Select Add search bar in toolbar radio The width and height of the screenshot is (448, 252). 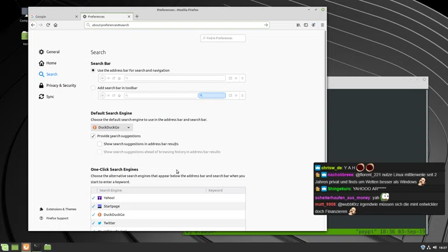pos(93,87)
